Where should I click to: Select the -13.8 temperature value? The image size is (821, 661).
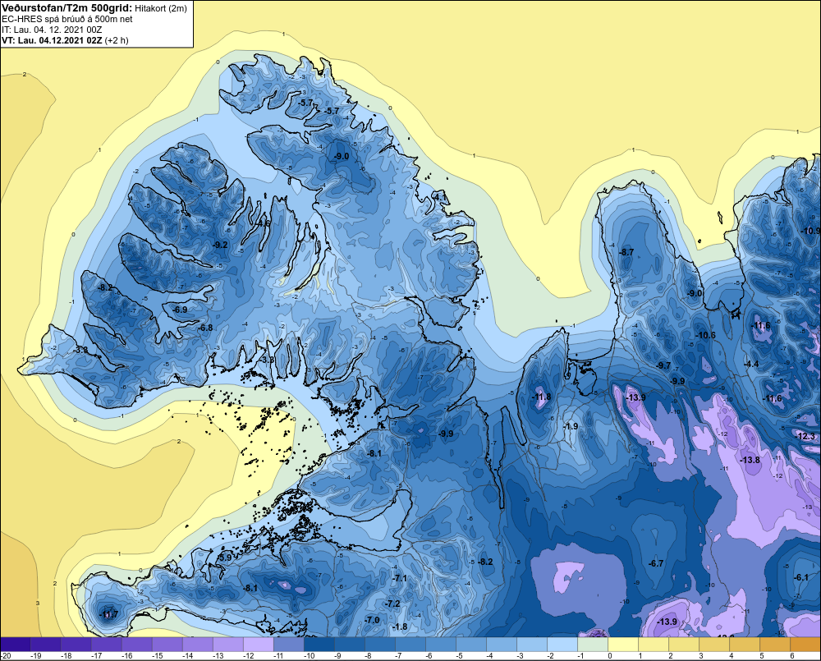coord(750,459)
